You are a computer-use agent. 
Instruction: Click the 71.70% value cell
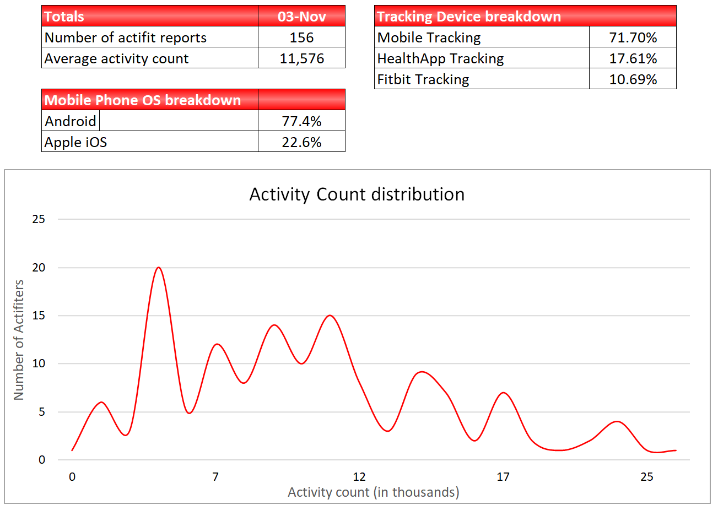[x=633, y=37]
